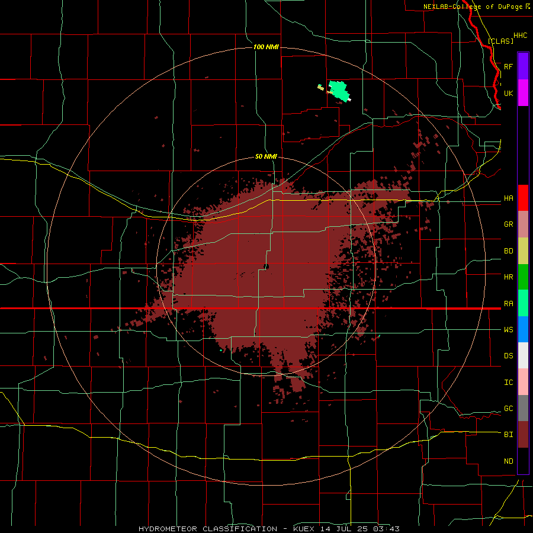
Task: Click the 'GR' legend label
Action: (508, 224)
